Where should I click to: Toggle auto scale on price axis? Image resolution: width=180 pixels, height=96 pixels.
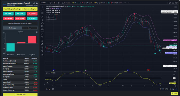[x=176, y=89]
